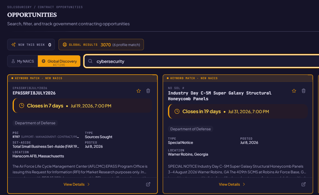
Task: View Details for Industry Day C-5M
Action: coord(232,184)
